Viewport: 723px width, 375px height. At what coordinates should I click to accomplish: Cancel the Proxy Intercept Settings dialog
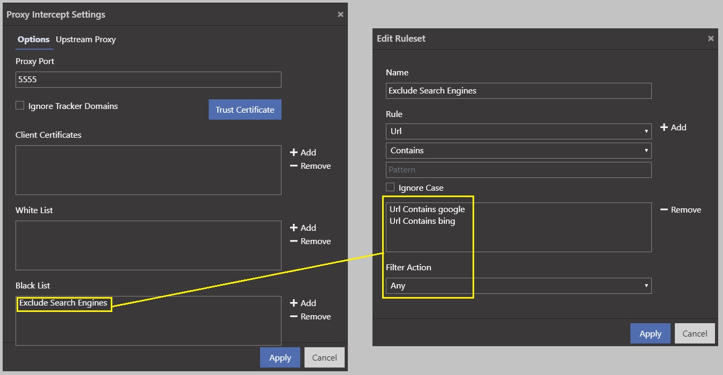(x=324, y=358)
